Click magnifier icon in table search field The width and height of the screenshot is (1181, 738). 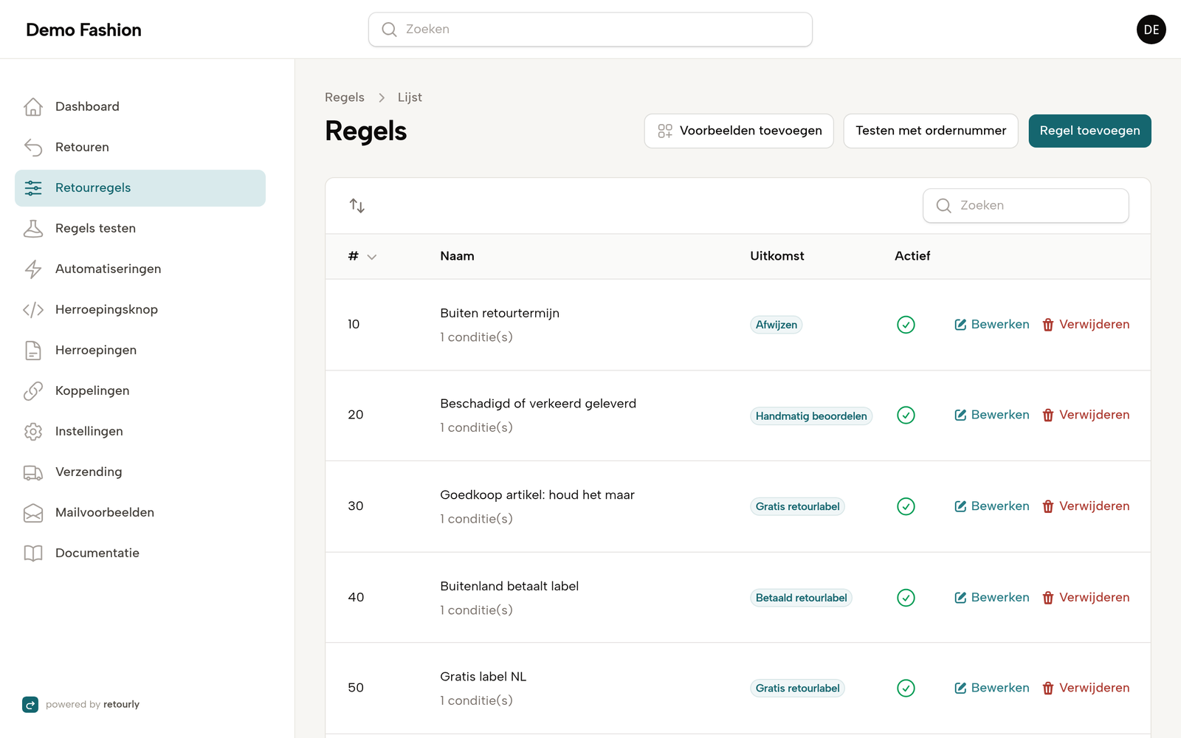(x=943, y=206)
